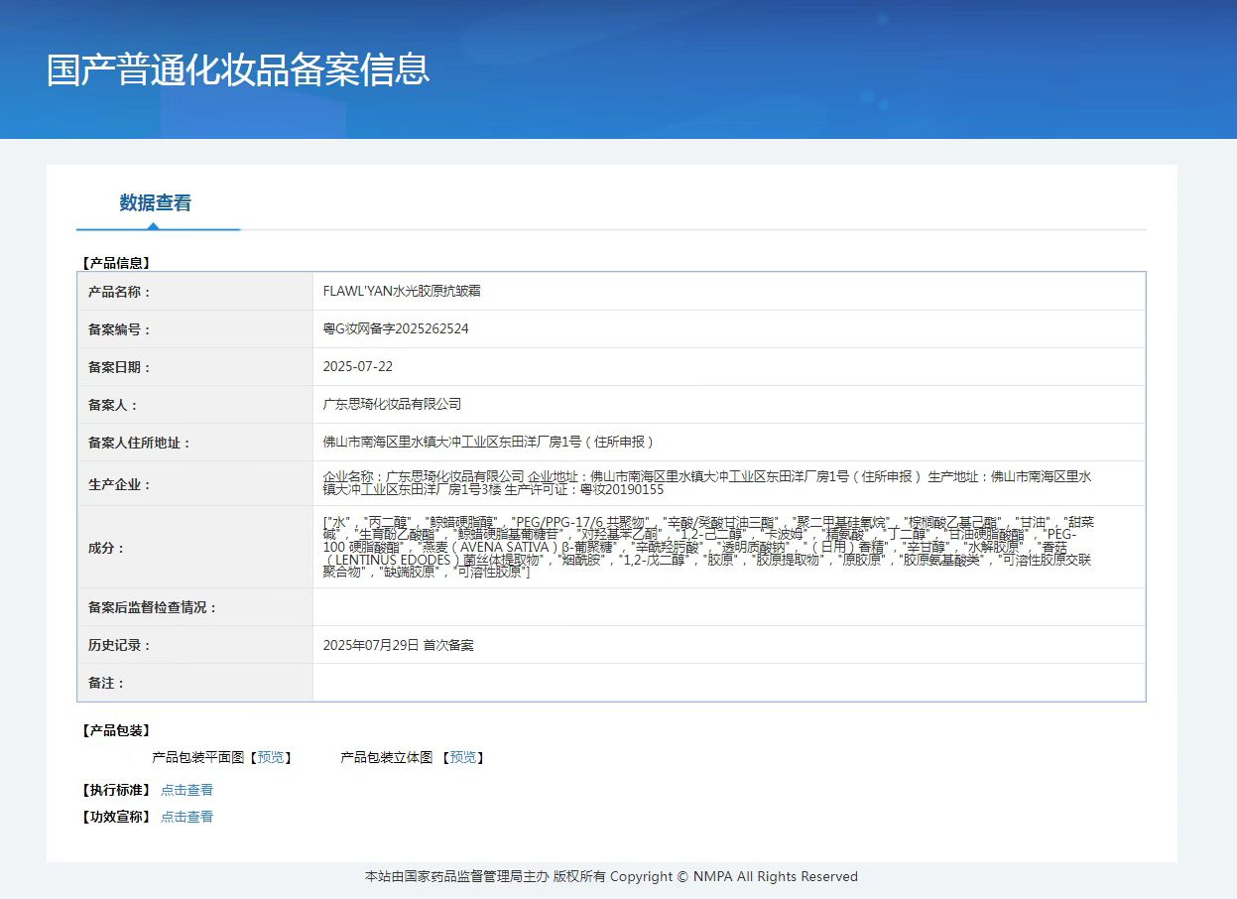Click the filing date 2025-07-22
Screen dimensions: 1237x899
click(358, 366)
